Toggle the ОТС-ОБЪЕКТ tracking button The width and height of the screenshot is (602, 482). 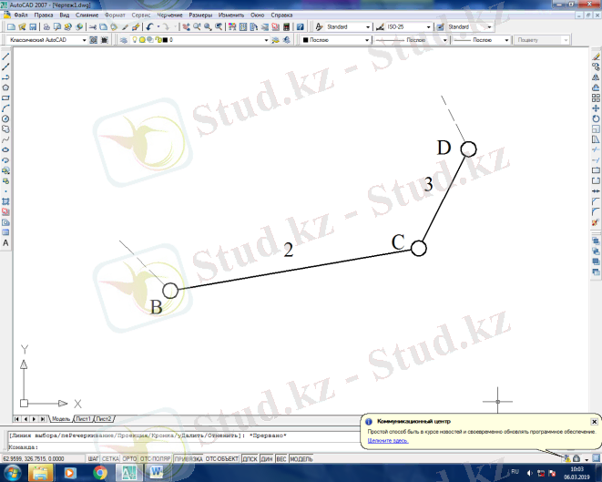tap(222, 458)
